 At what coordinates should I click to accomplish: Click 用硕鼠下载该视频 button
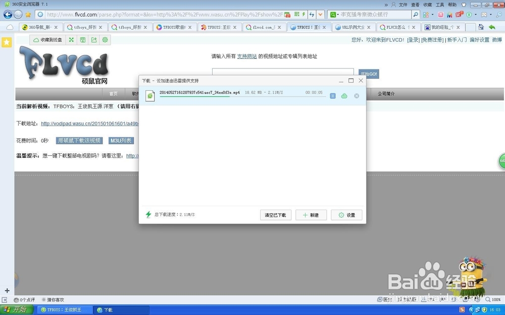[79, 141]
